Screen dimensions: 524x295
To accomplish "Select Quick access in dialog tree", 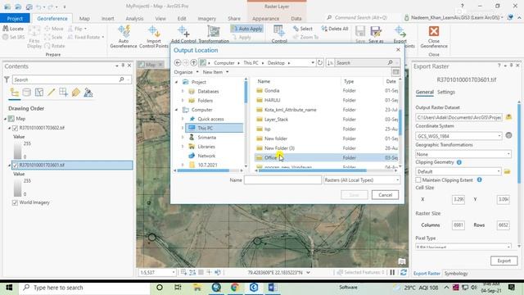I will [210, 119].
